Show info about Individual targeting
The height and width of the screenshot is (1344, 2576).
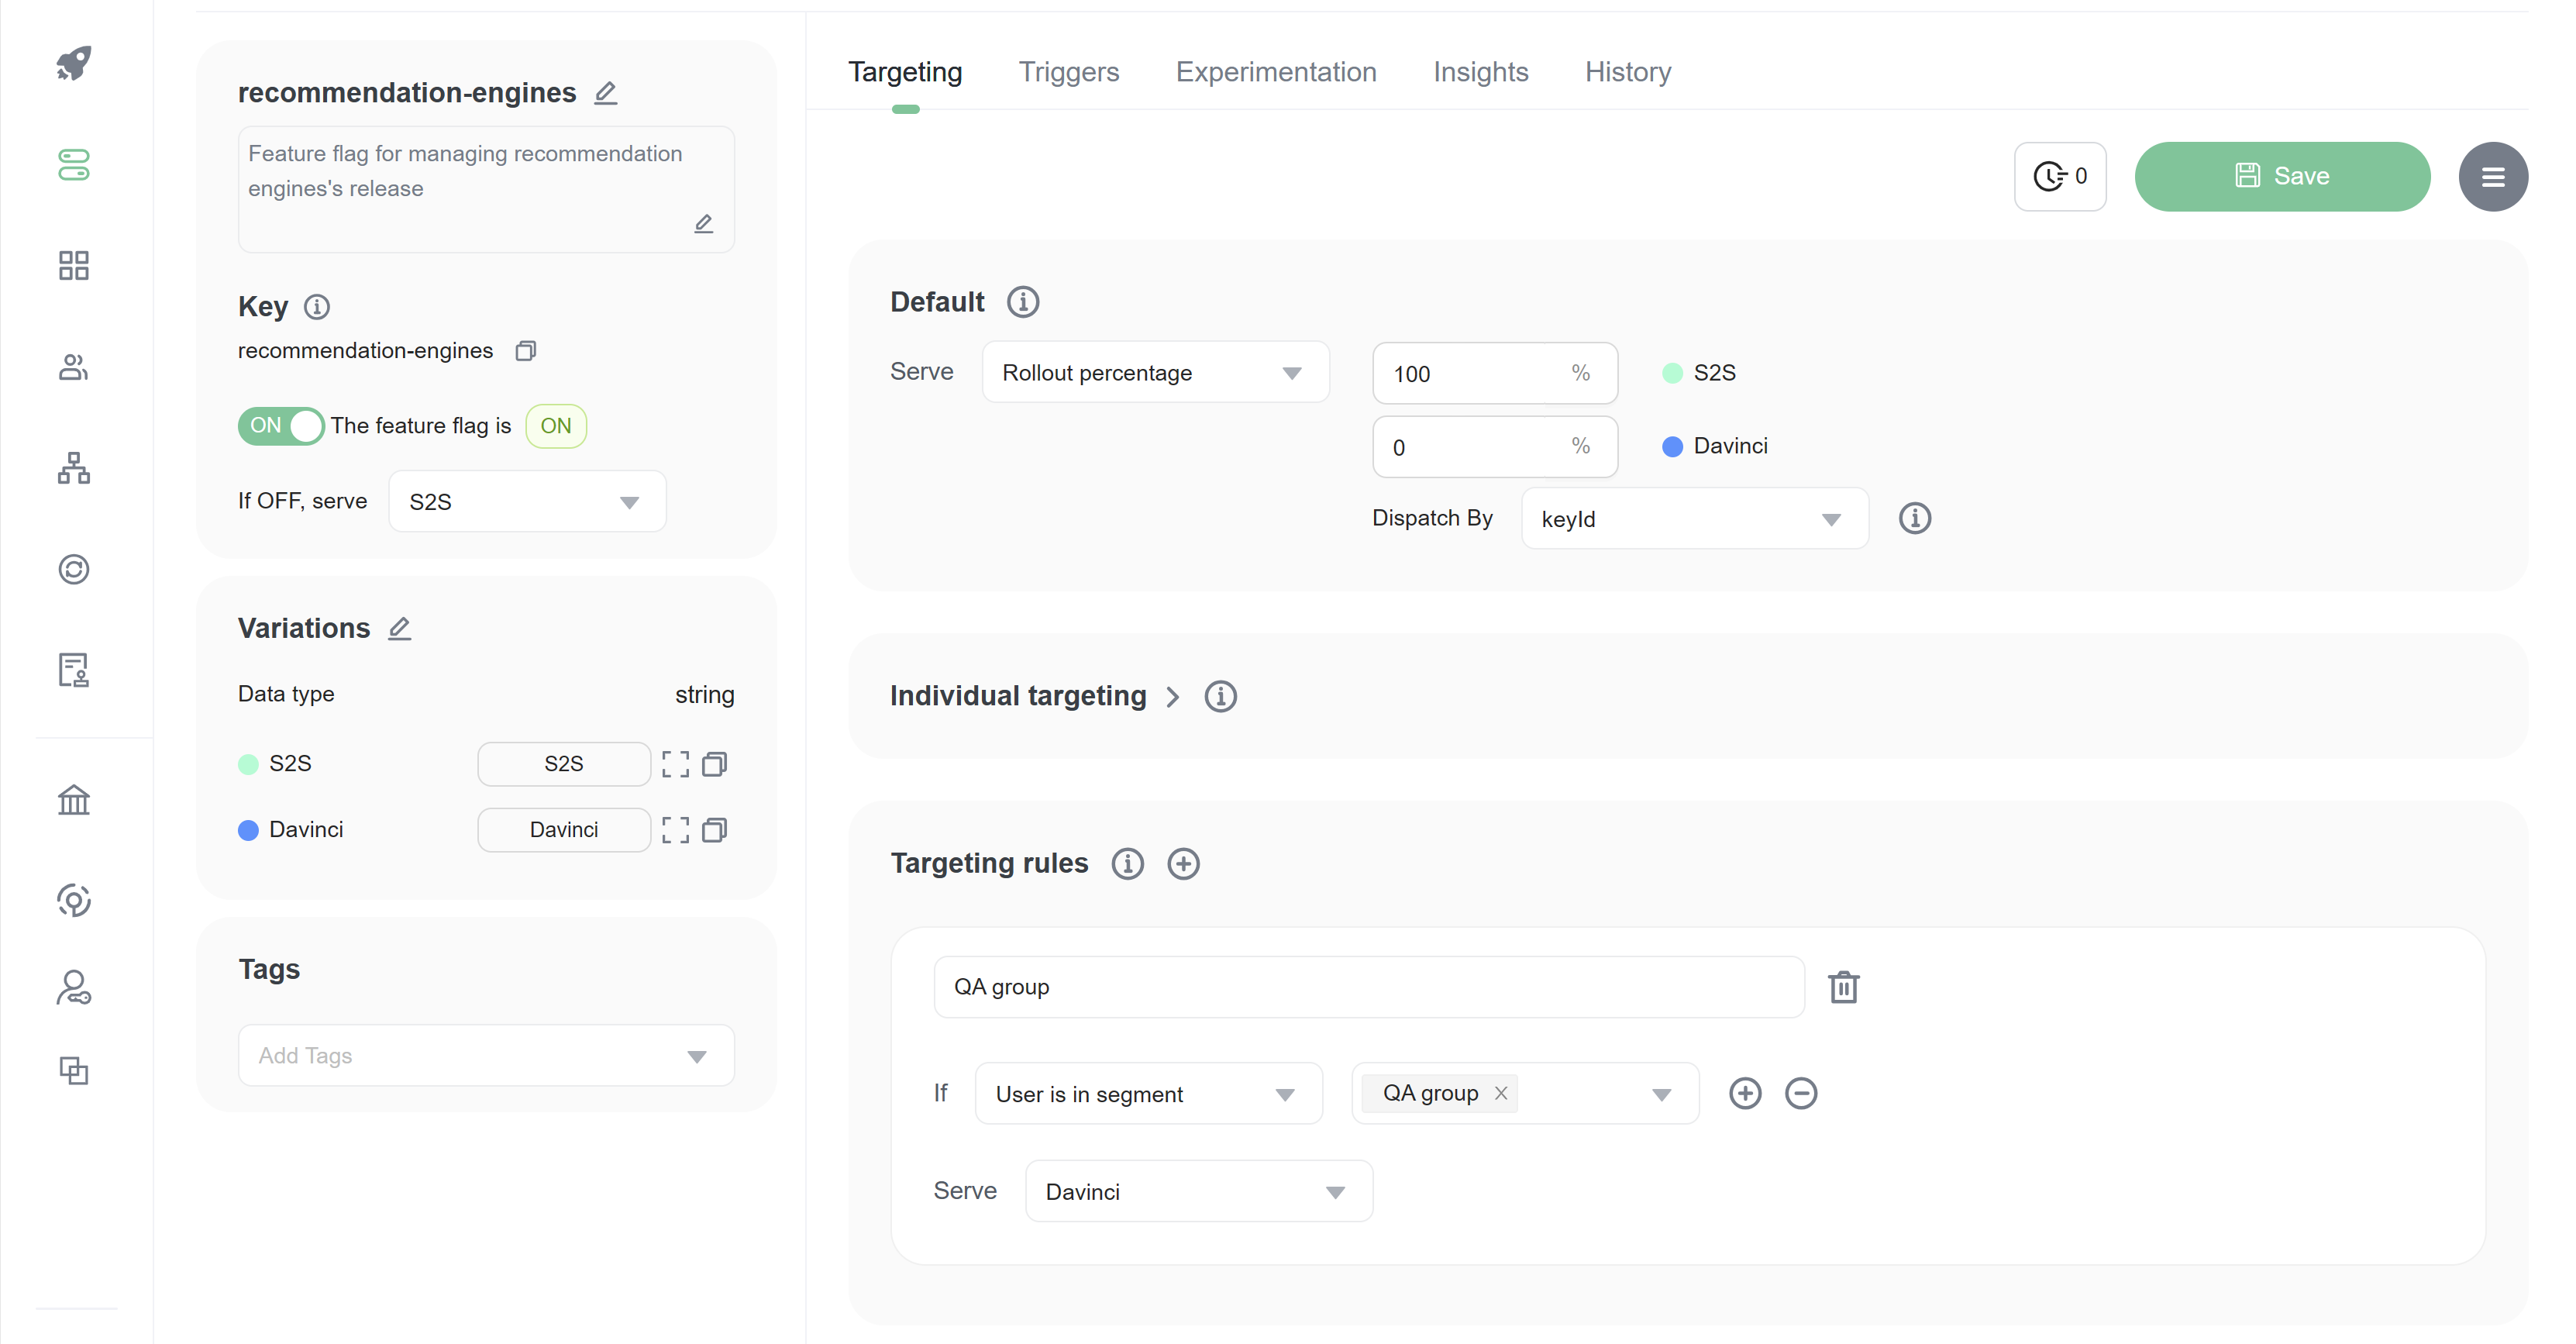pyautogui.click(x=1220, y=696)
